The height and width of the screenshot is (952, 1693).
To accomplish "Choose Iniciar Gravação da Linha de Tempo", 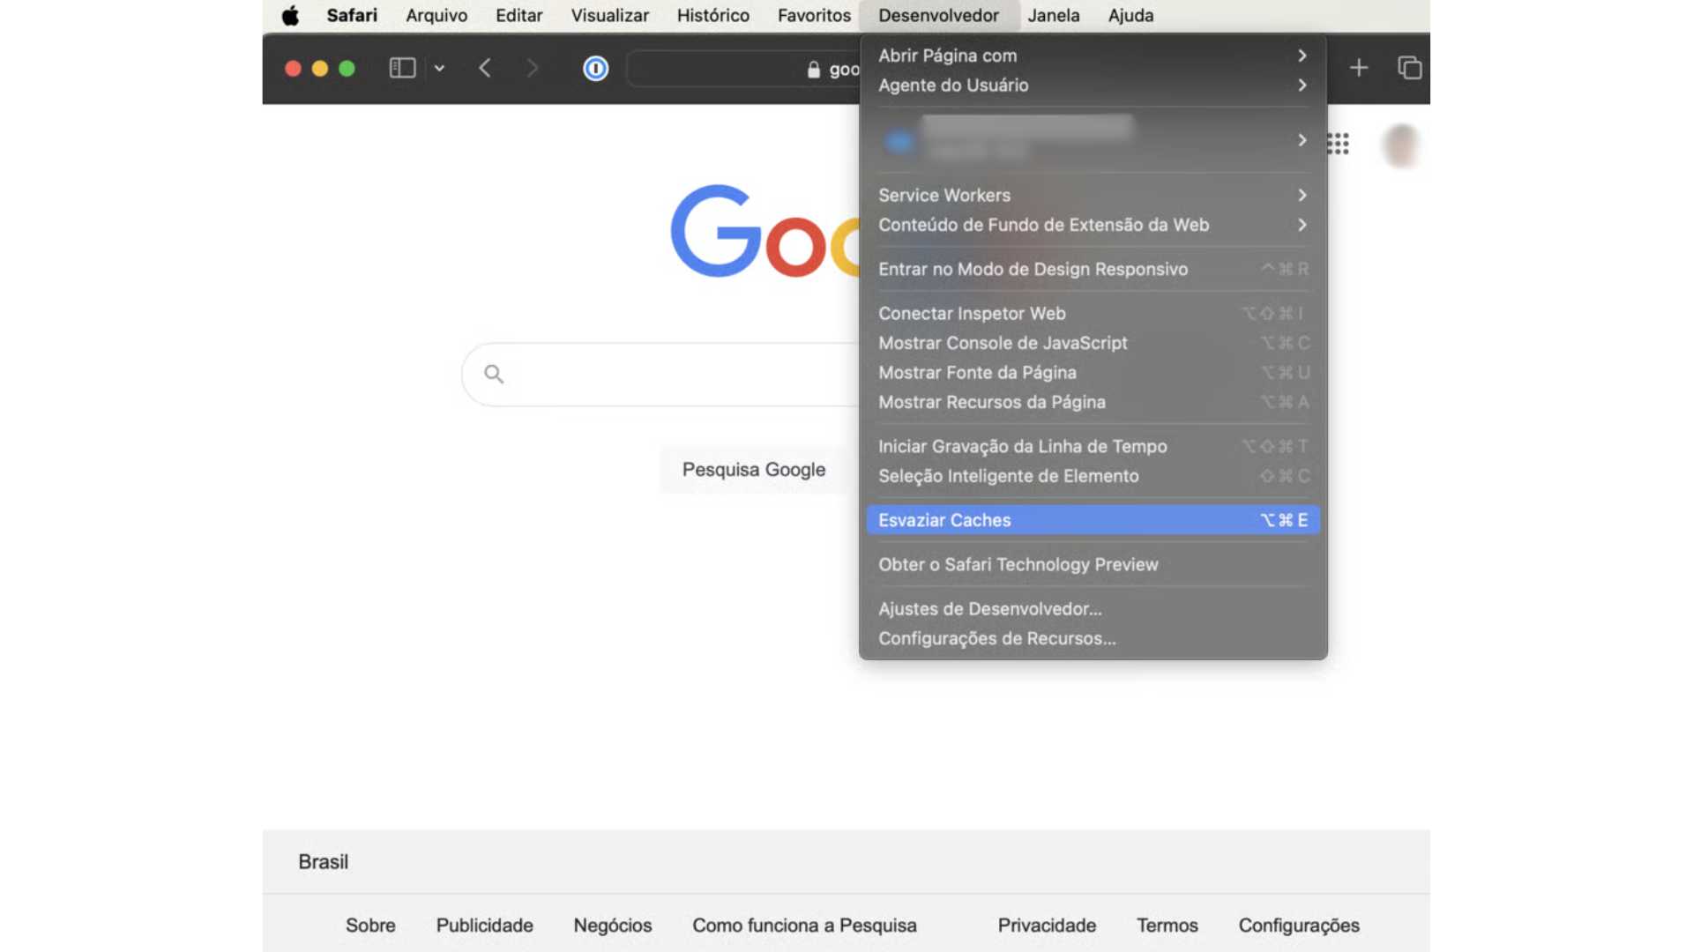I will pyautogui.click(x=1093, y=447).
